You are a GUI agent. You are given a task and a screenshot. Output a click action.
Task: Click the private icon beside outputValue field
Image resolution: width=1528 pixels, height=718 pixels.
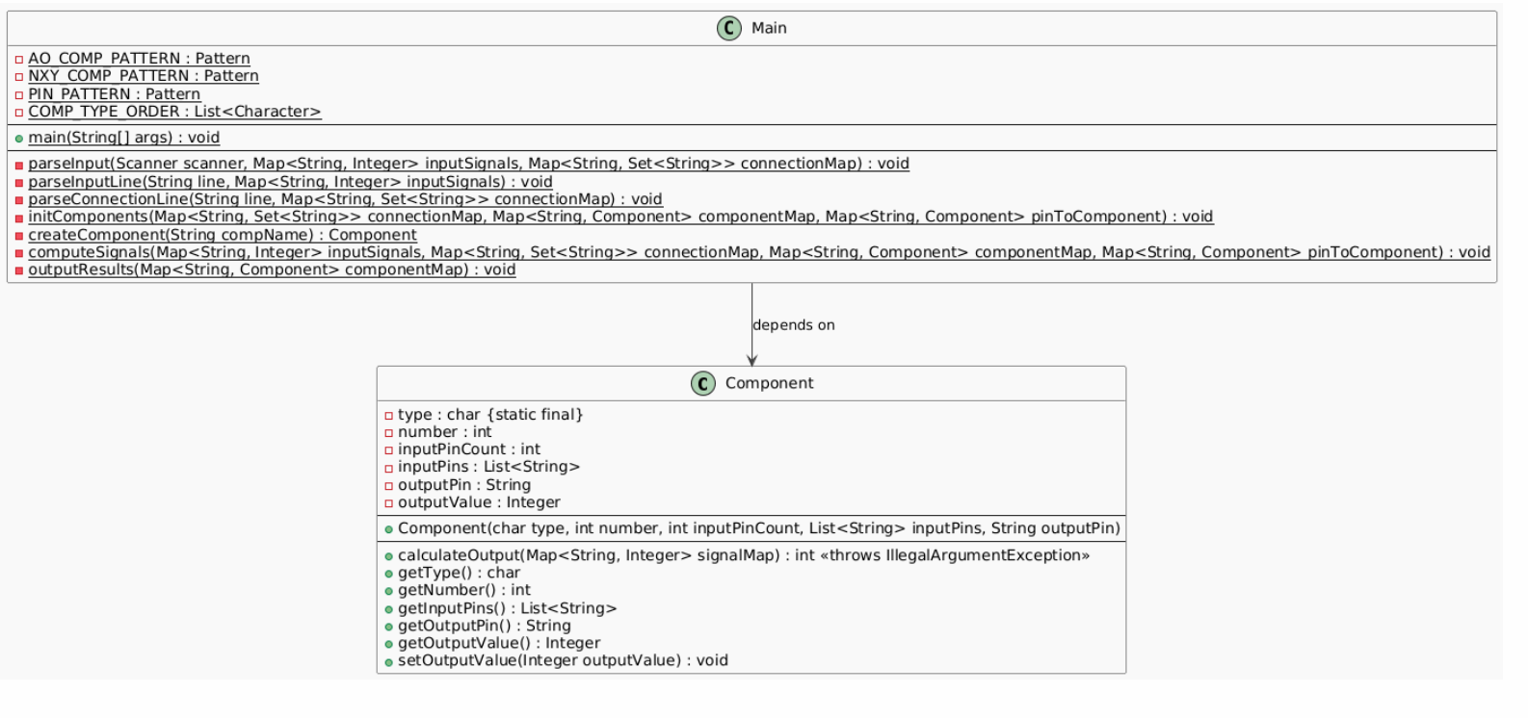[x=389, y=503]
